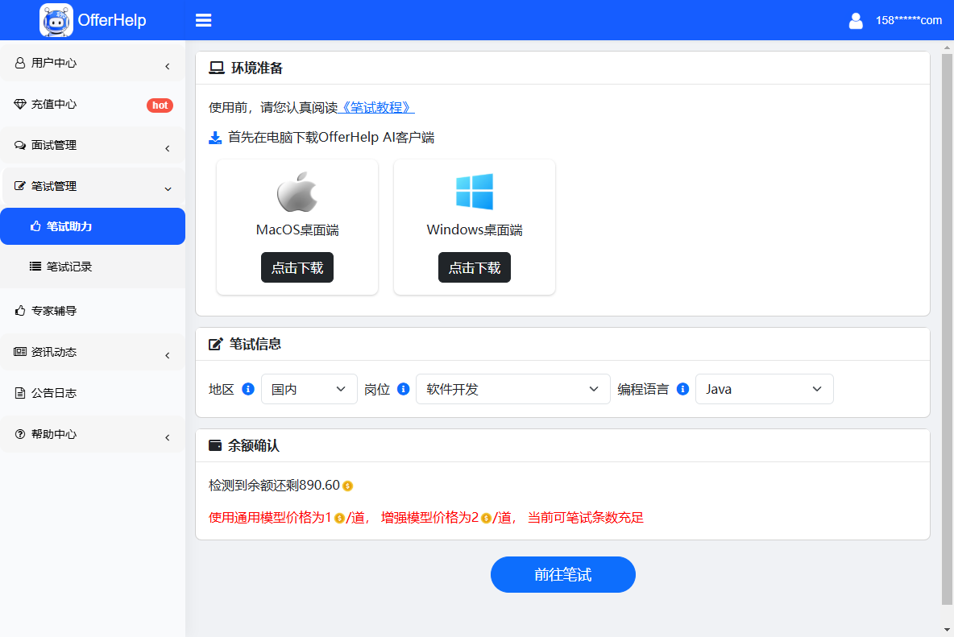Click the info icon beside 岗位

pyautogui.click(x=404, y=389)
